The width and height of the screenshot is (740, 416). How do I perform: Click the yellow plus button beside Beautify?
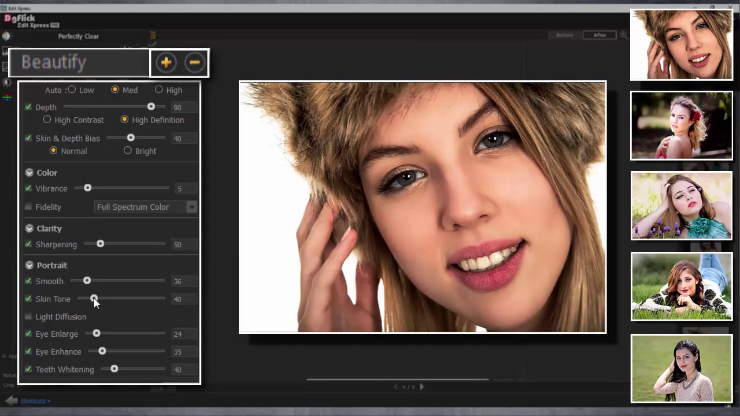(x=166, y=62)
